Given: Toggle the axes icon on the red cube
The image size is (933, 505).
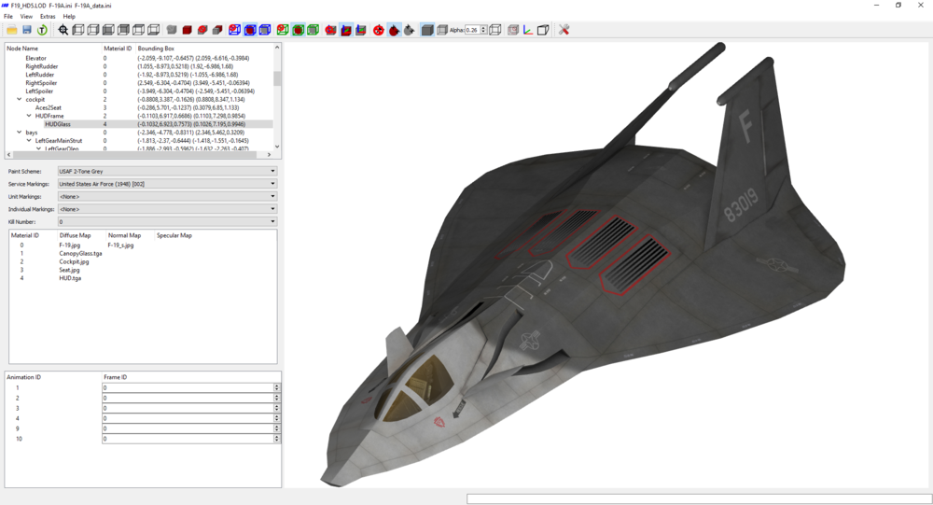Looking at the screenshot, I should click(346, 30).
